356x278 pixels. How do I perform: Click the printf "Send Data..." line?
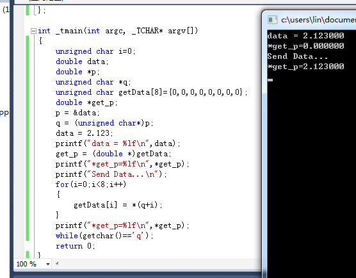click(111, 174)
